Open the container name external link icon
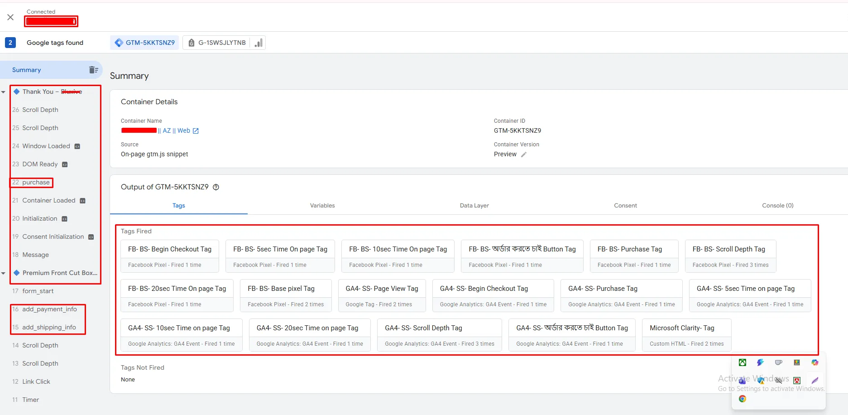 pyautogui.click(x=196, y=131)
